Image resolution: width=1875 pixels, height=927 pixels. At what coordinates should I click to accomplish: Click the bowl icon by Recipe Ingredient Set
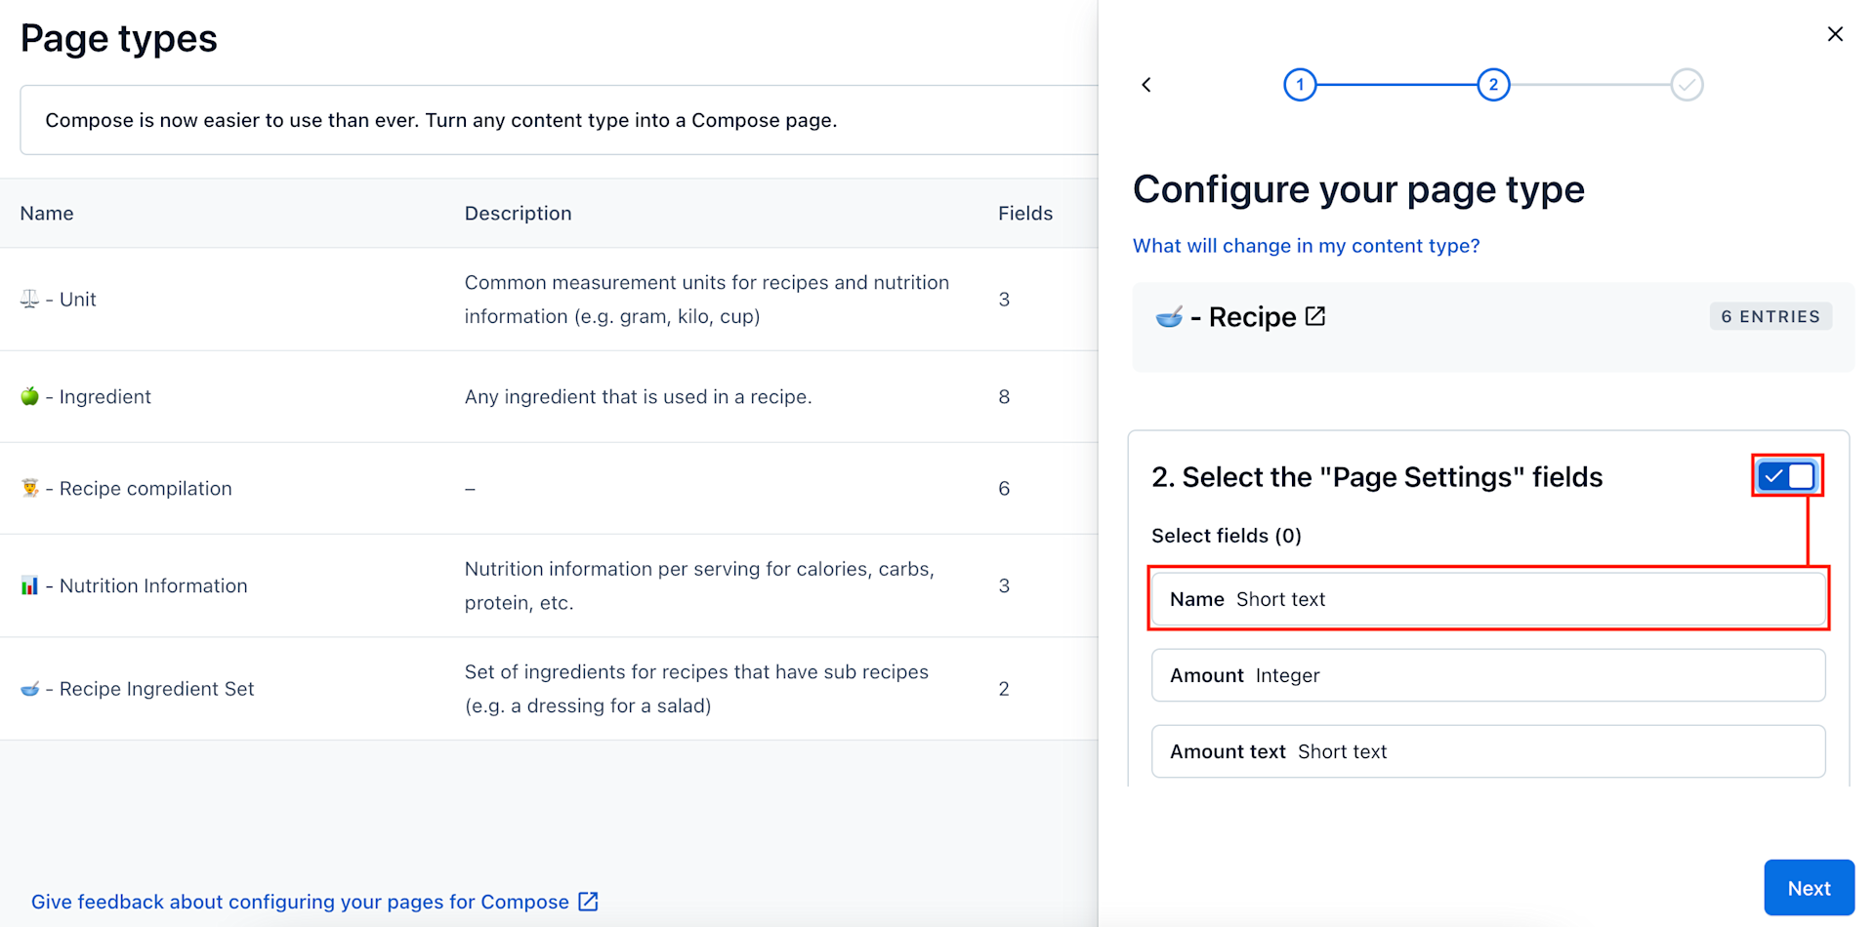pos(29,689)
